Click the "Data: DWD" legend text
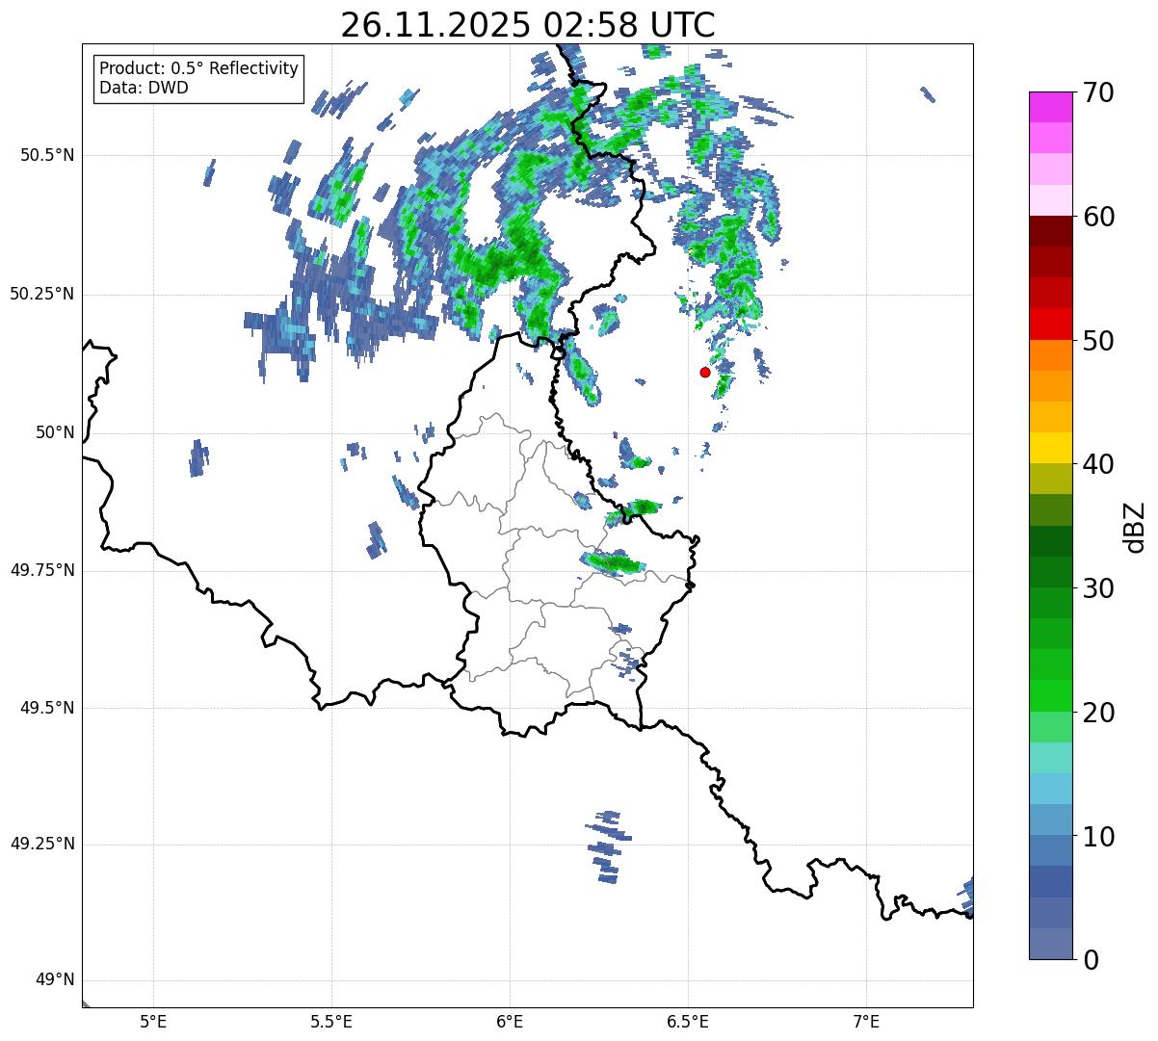This screenshot has width=1158, height=1041. (x=145, y=88)
